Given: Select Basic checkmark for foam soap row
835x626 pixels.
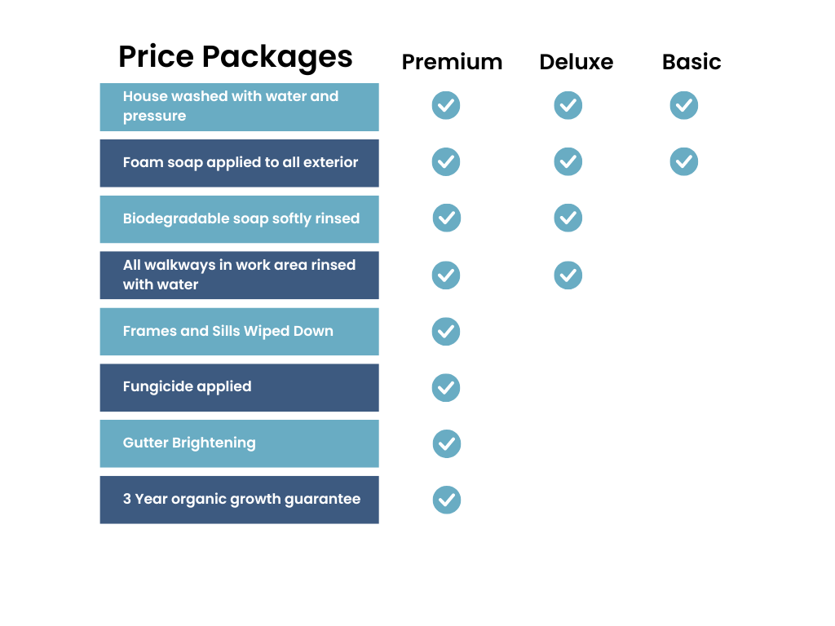Looking at the screenshot, I should pos(684,161).
